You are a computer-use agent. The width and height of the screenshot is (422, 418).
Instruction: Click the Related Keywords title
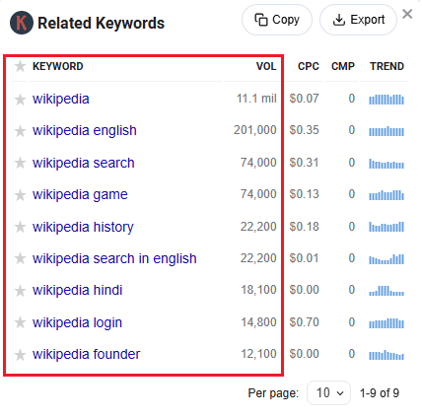tap(101, 23)
